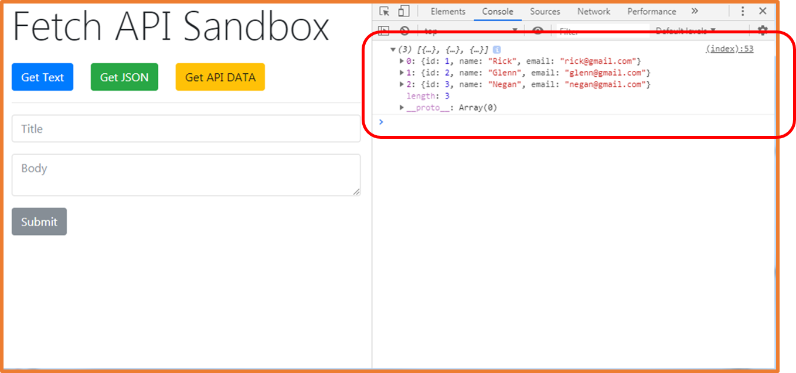The width and height of the screenshot is (796, 373).
Task: Clear the console using the no-entry icon
Action: (x=404, y=30)
